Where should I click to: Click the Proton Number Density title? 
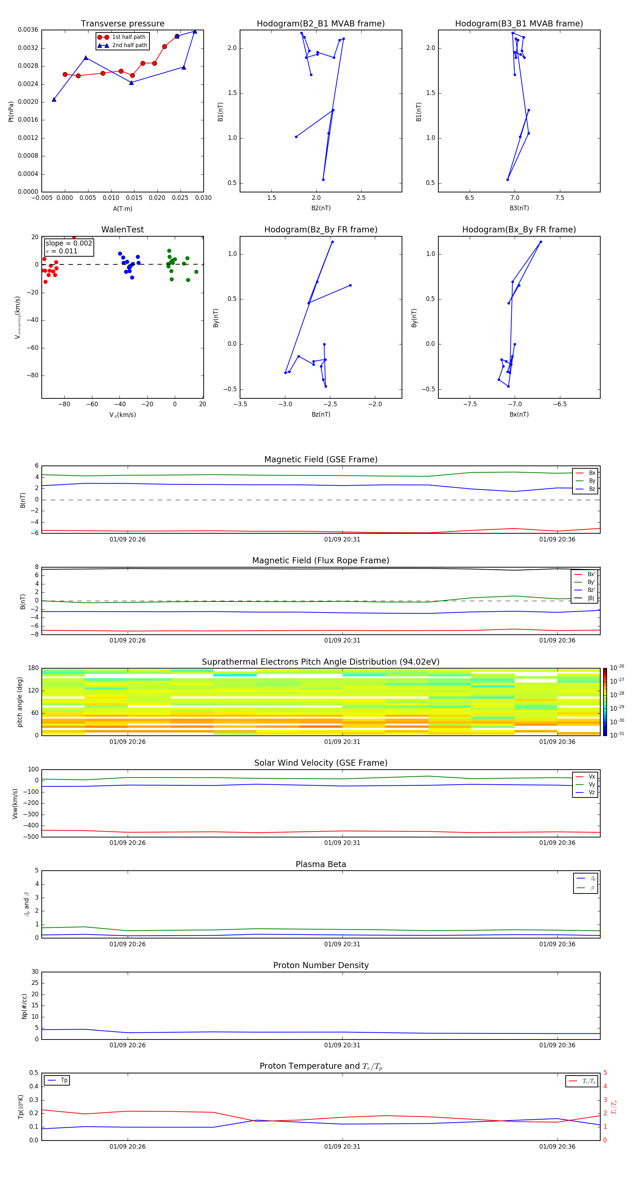tap(321, 966)
